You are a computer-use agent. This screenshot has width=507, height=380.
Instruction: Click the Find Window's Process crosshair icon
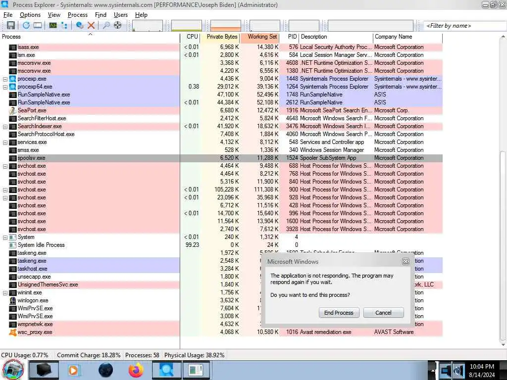118,25
